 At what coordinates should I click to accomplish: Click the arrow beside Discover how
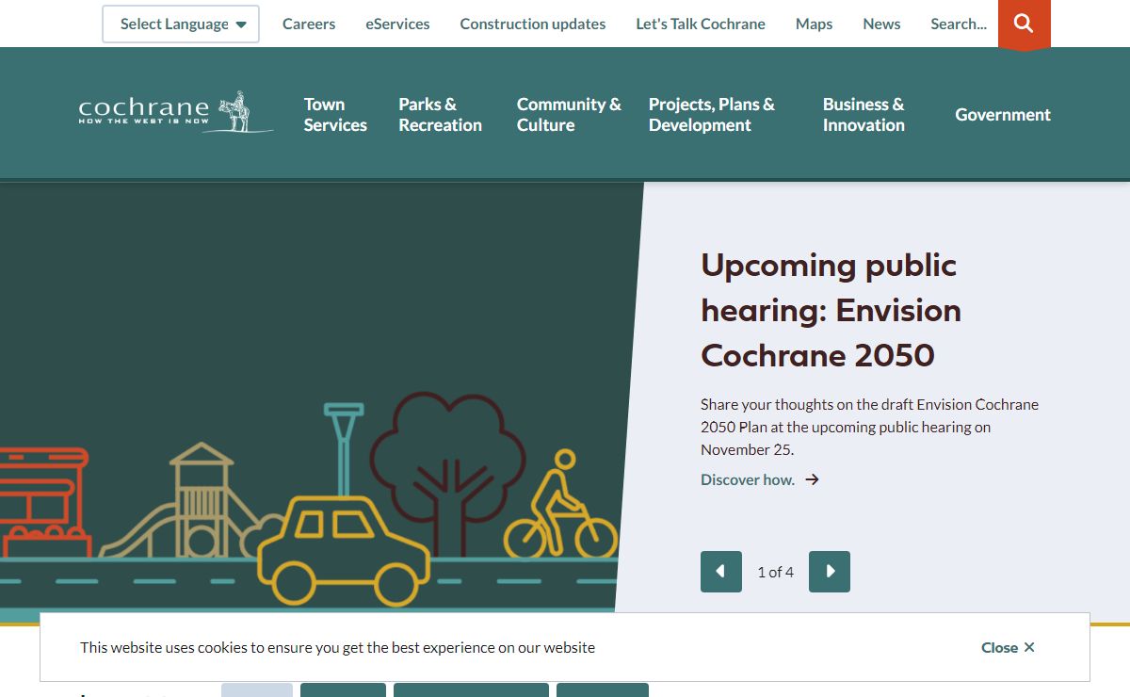(x=813, y=480)
